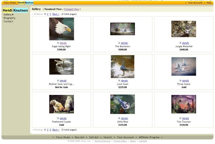
Task: Open details link for Two Toucans
Action: click(185, 118)
